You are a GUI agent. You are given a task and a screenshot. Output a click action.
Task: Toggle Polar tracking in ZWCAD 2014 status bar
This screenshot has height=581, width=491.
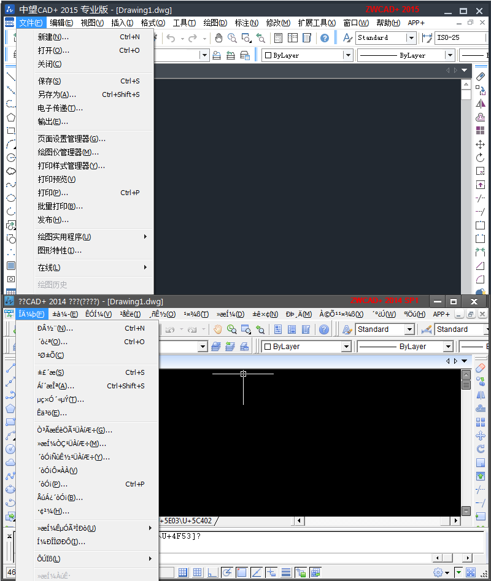pyautogui.click(x=227, y=572)
